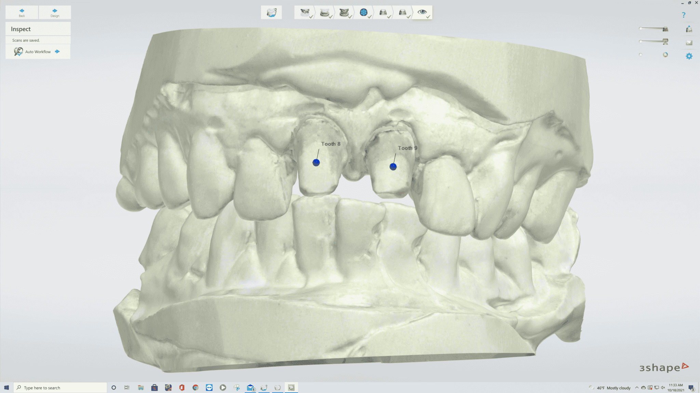Open the weather widget showing 46°F

pos(610,388)
